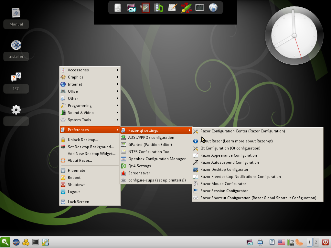Click the green main menu button in the taskbar

point(5,242)
